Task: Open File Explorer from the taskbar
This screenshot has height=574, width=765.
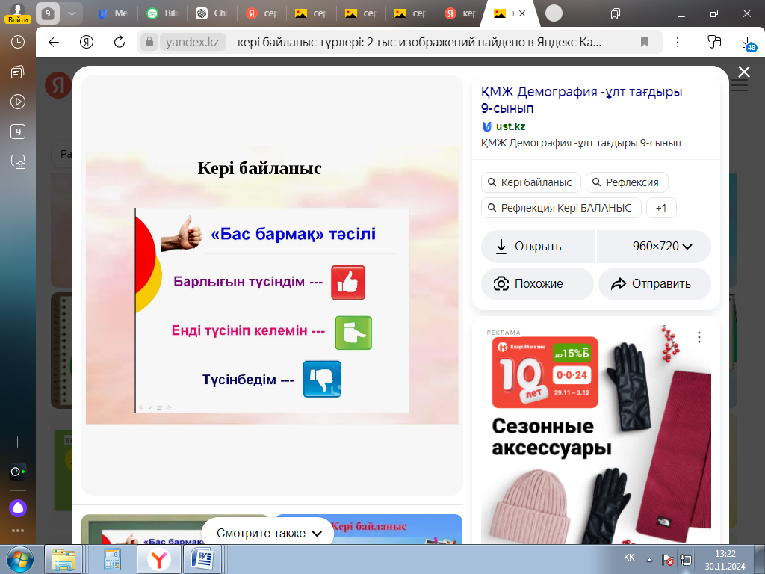Action: coord(64,559)
